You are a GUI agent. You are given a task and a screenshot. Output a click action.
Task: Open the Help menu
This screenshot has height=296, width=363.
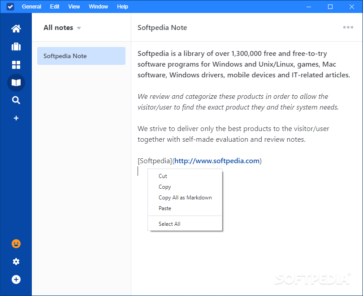coord(122,6)
